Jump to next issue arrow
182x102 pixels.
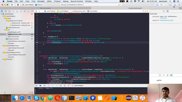coord(148,11)
